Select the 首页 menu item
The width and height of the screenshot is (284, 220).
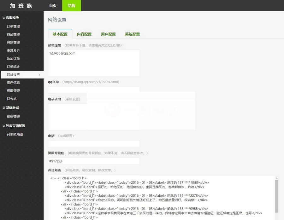52,5
